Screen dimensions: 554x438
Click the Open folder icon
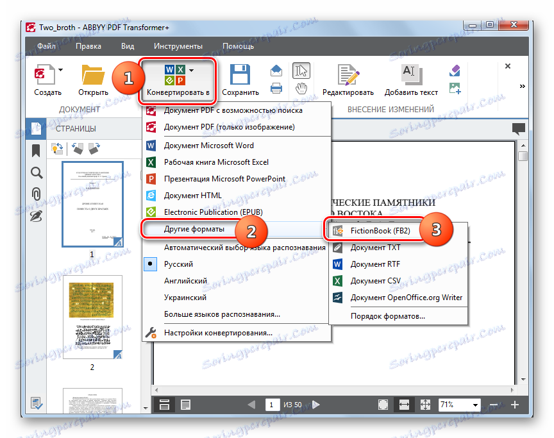[93, 74]
